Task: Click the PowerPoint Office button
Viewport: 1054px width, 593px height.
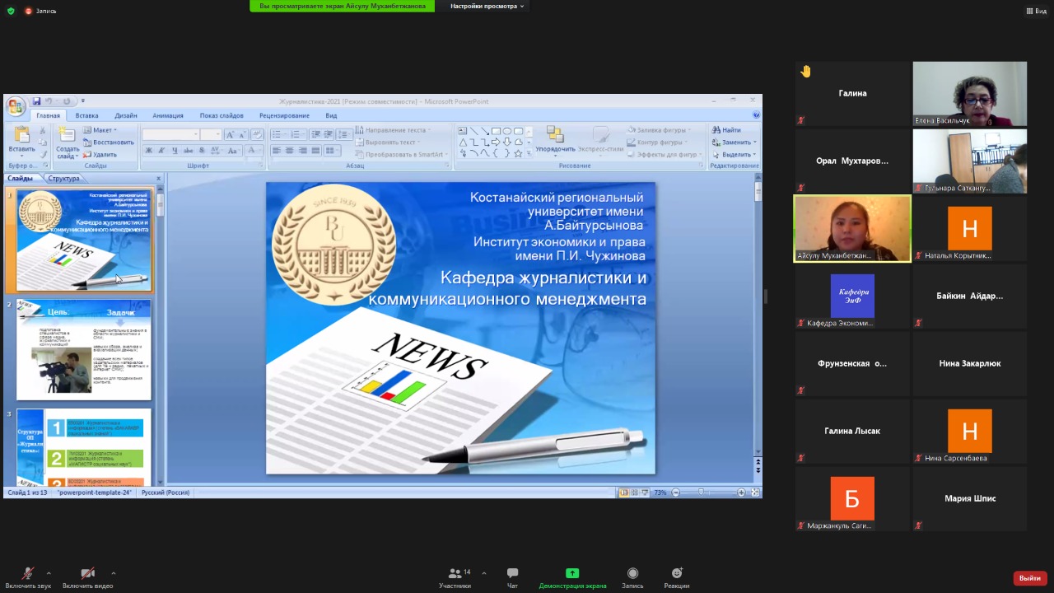Action: (x=15, y=106)
